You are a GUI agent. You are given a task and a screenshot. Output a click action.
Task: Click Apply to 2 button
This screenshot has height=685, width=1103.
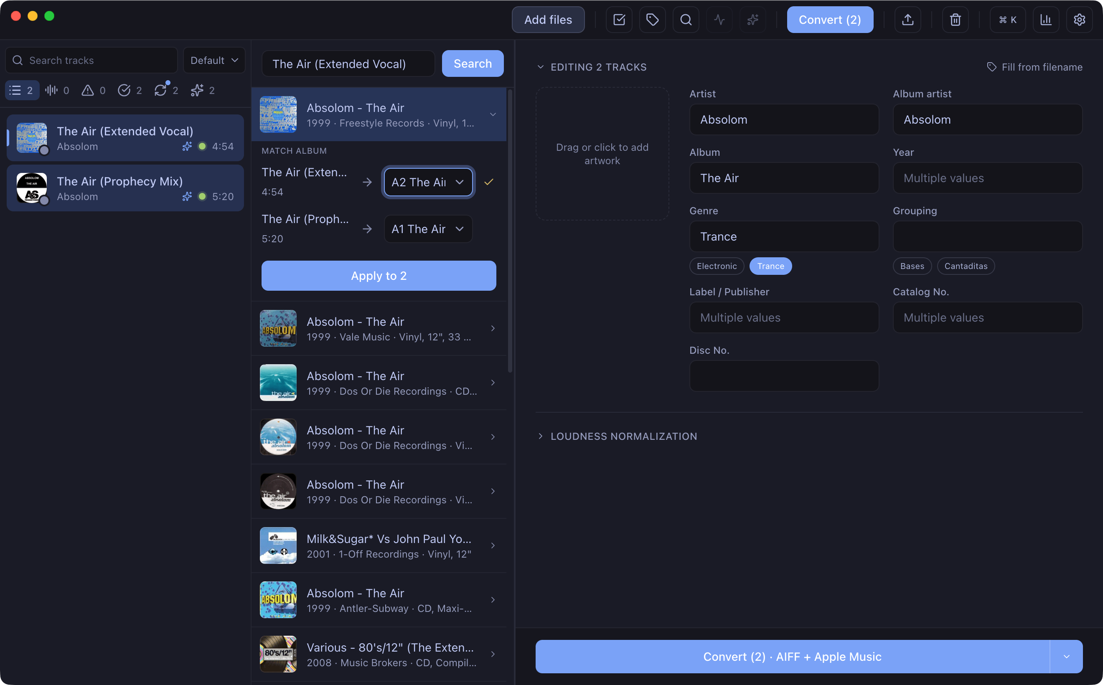pos(379,276)
